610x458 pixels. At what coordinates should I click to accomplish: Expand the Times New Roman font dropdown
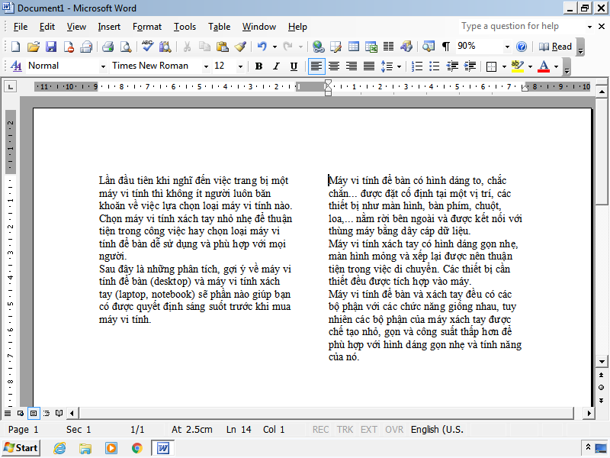click(206, 66)
